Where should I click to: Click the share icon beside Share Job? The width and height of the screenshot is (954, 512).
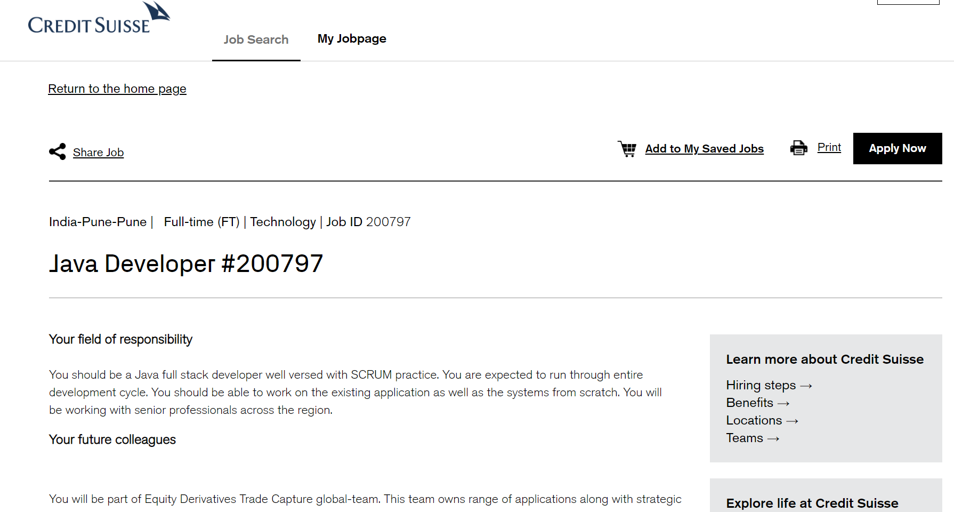tap(58, 151)
